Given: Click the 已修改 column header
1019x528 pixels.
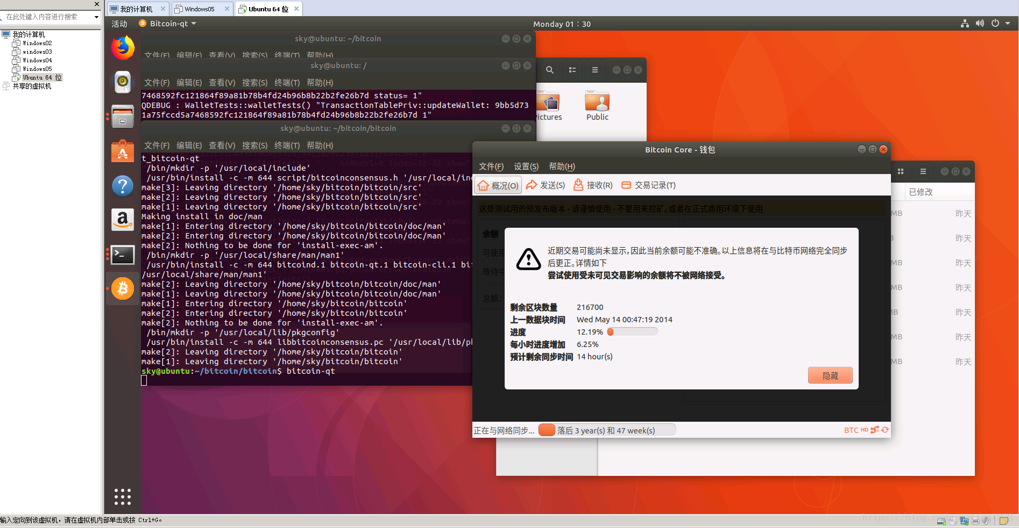Looking at the screenshot, I should [921, 192].
